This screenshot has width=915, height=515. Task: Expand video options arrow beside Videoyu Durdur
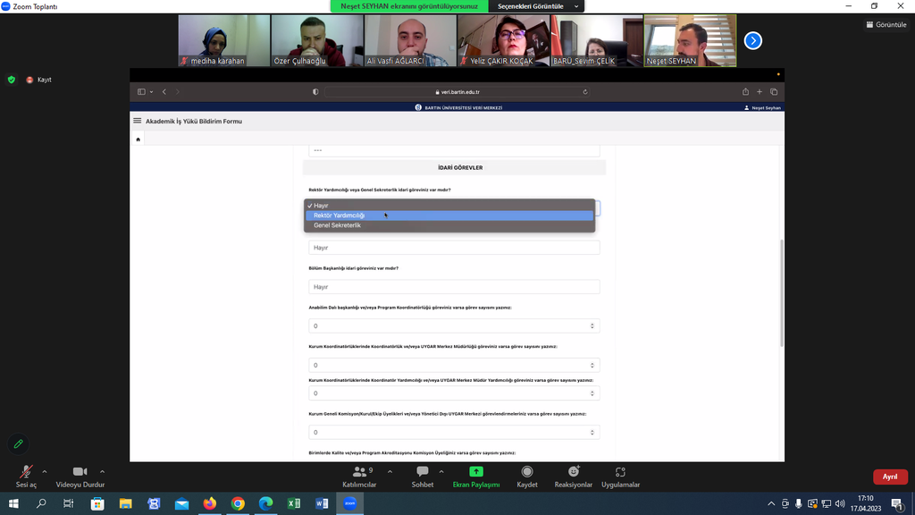[102, 471]
